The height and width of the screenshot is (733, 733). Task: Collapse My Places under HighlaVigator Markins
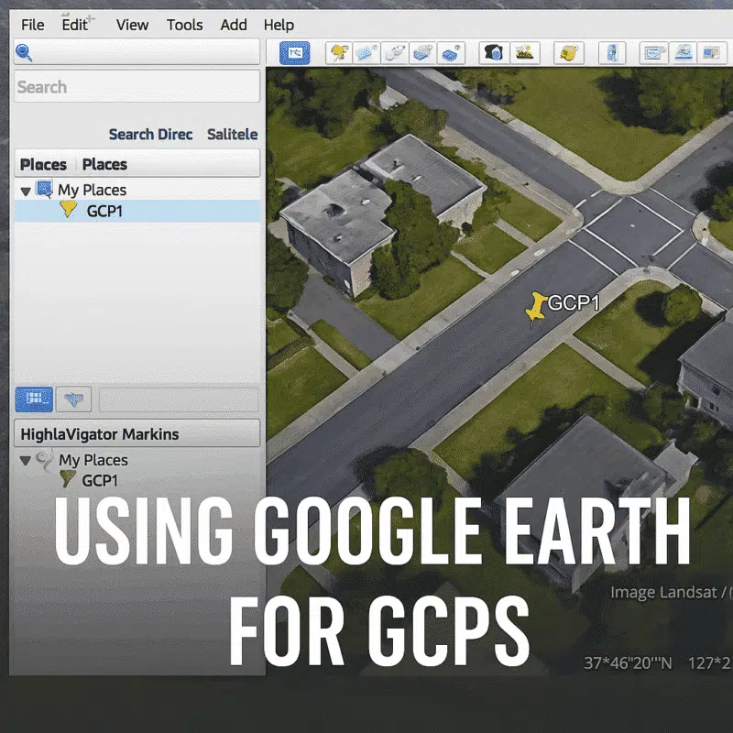point(26,461)
